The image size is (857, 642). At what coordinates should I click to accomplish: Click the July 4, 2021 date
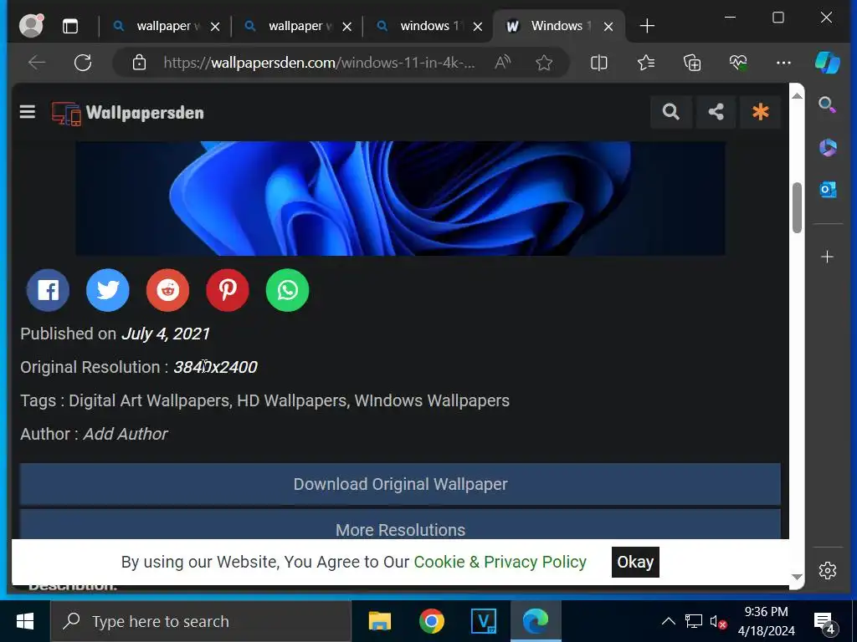point(165,334)
